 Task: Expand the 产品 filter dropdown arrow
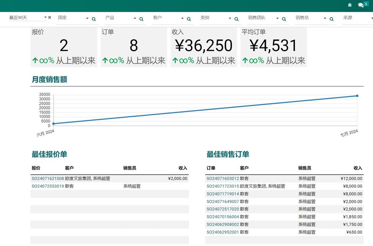[x=134, y=18]
